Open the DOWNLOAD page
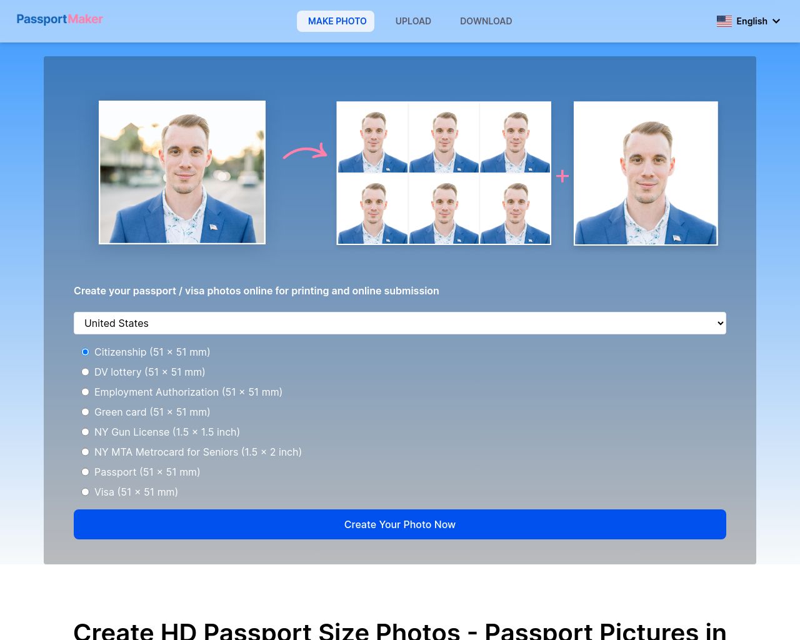 pyautogui.click(x=486, y=21)
